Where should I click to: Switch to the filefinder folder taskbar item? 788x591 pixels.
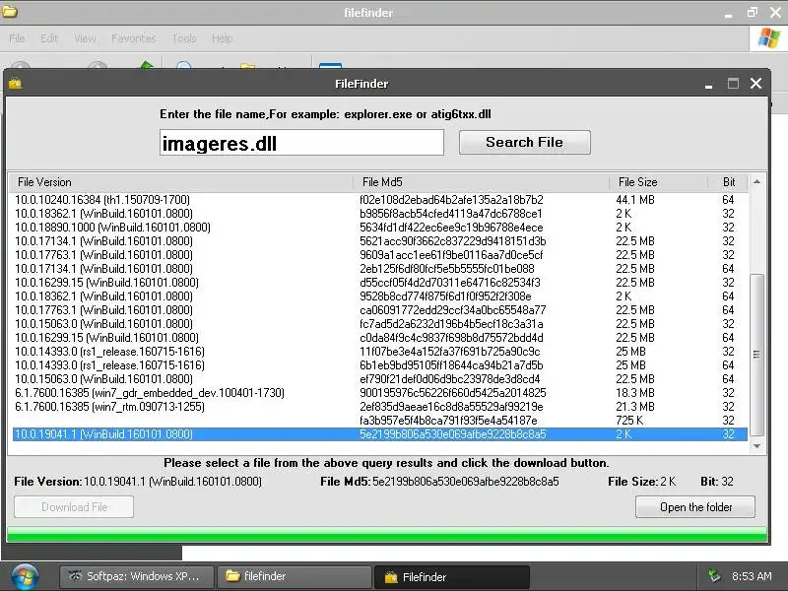click(x=294, y=576)
